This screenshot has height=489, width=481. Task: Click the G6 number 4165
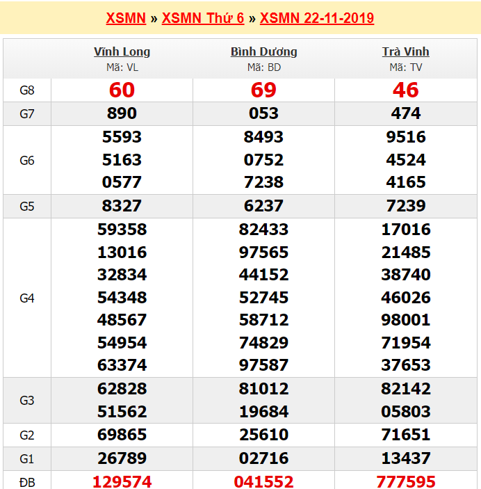tap(405, 182)
